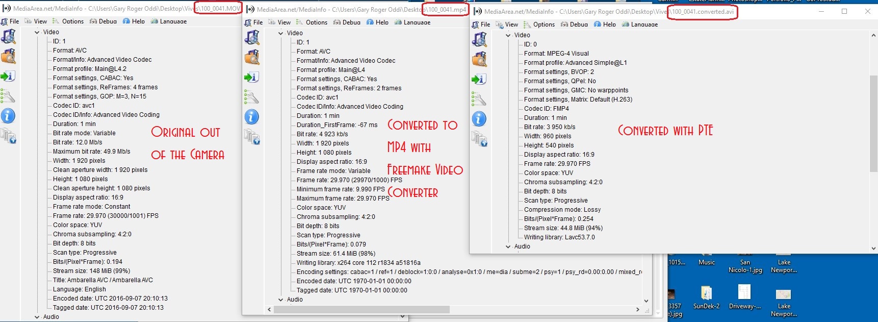Select row 'Bit rate: 12.0 Mb/s'
878x322 pixels.
(78, 142)
